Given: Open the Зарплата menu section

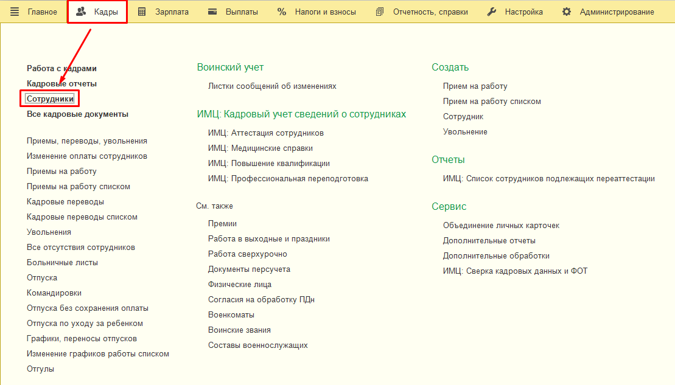Looking at the screenshot, I should click(172, 12).
